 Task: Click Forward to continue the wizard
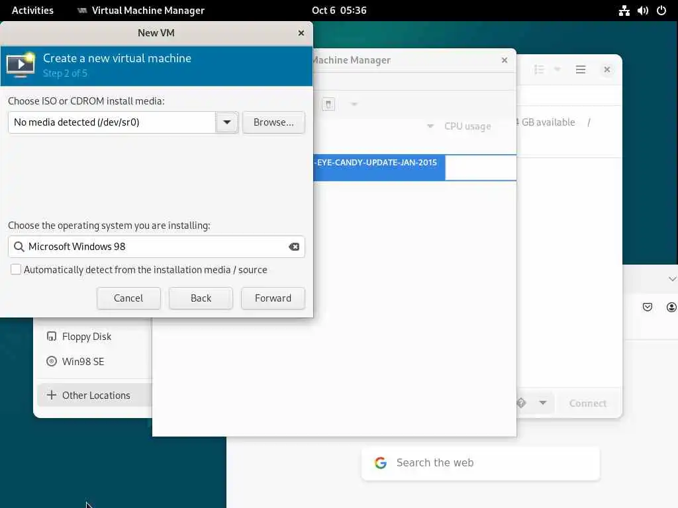click(273, 298)
